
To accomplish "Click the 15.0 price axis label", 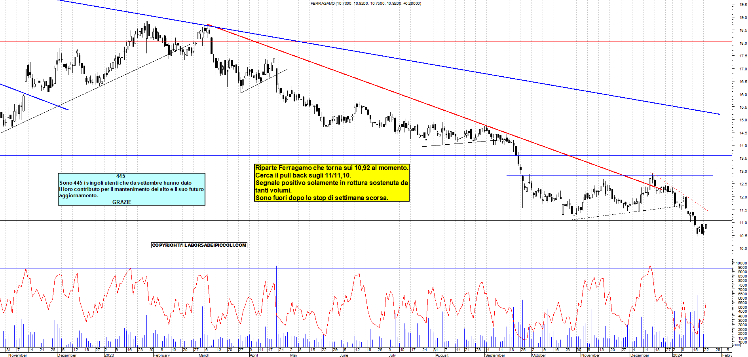I will click(x=742, y=120).
